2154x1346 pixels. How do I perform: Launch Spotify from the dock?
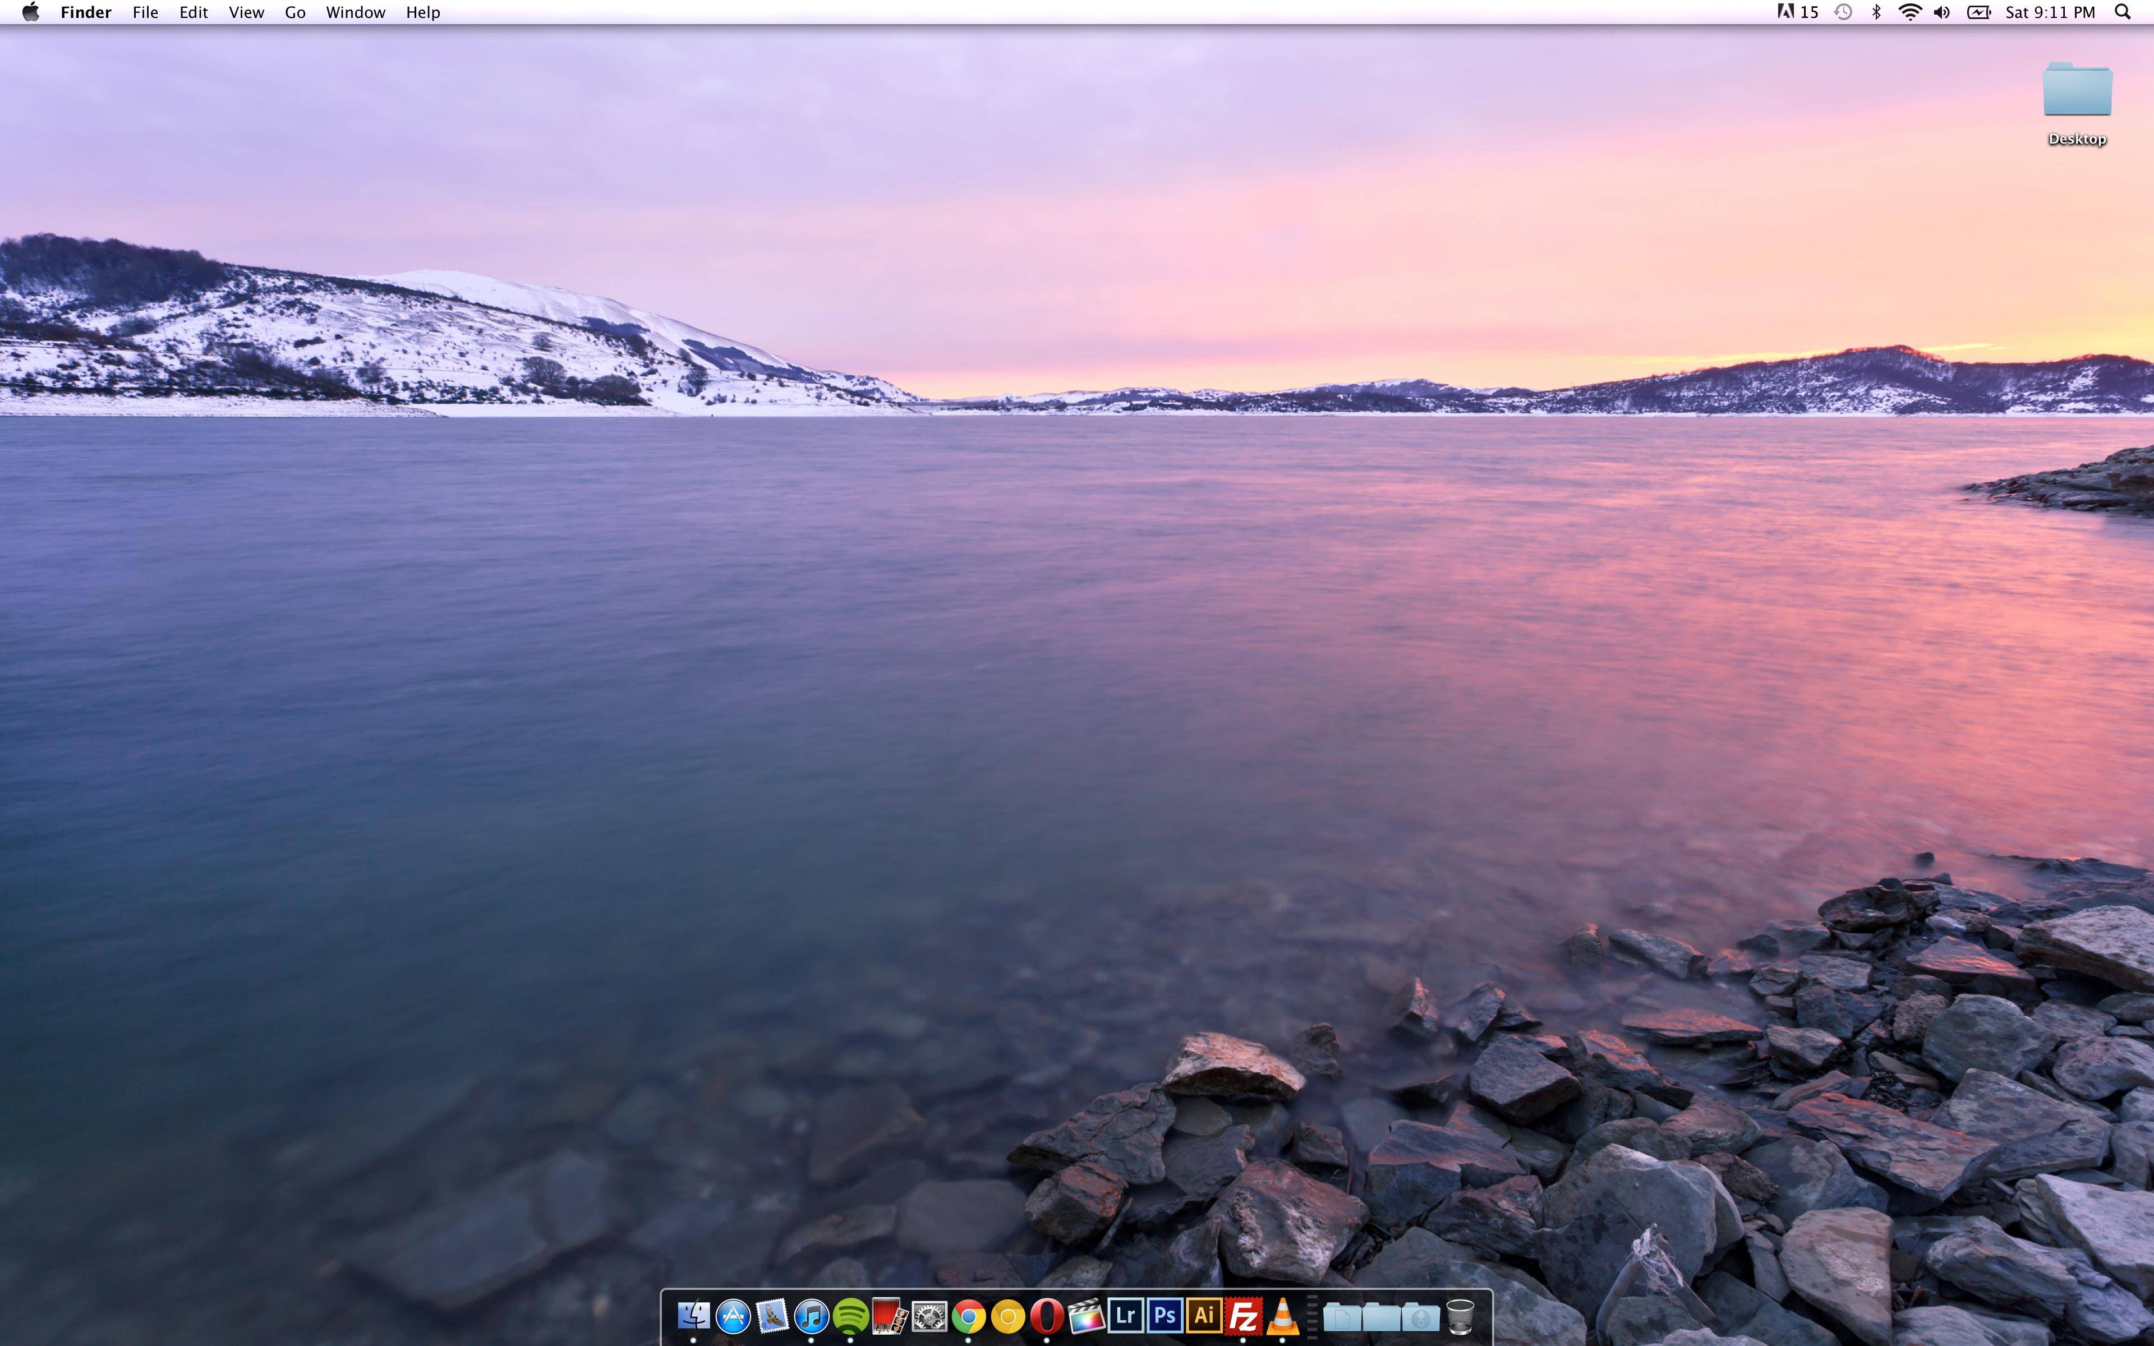pyautogui.click(x=850, y=1315)
